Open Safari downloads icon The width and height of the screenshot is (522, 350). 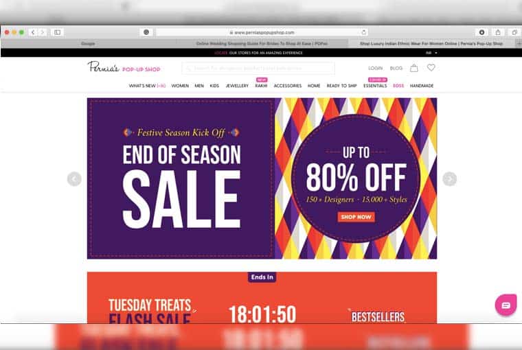point(481,32)
